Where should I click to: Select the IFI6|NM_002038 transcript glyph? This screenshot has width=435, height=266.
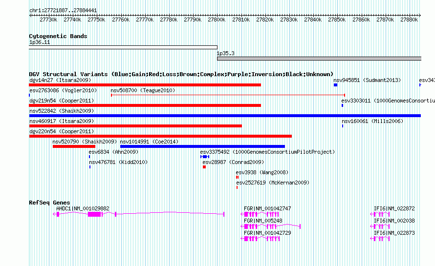[x=380, y=226]
